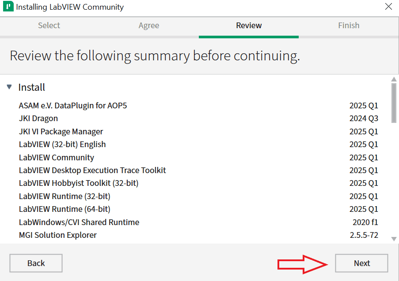Image resolution: width=399 pixels, height=281 pixels.
Task: Collapse the Install section triangle
Action: [x=9, y=87]
